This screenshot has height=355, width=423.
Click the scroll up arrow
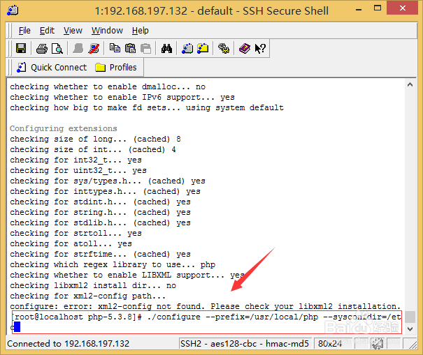[x=410, y=85]
